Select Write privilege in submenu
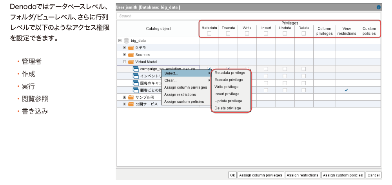392x185 pixels. coord(231,87)
